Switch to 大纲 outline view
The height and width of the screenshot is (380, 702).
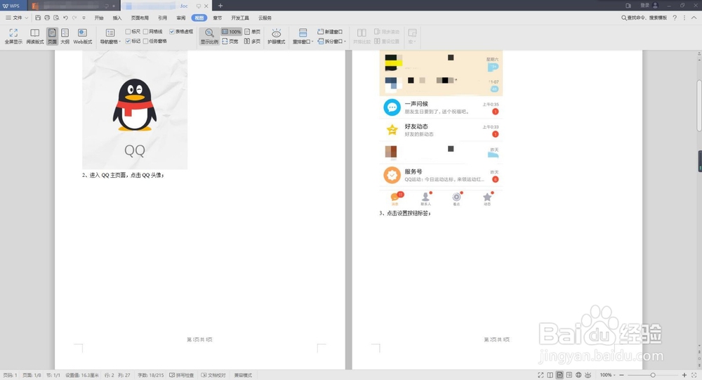point(65,36)
